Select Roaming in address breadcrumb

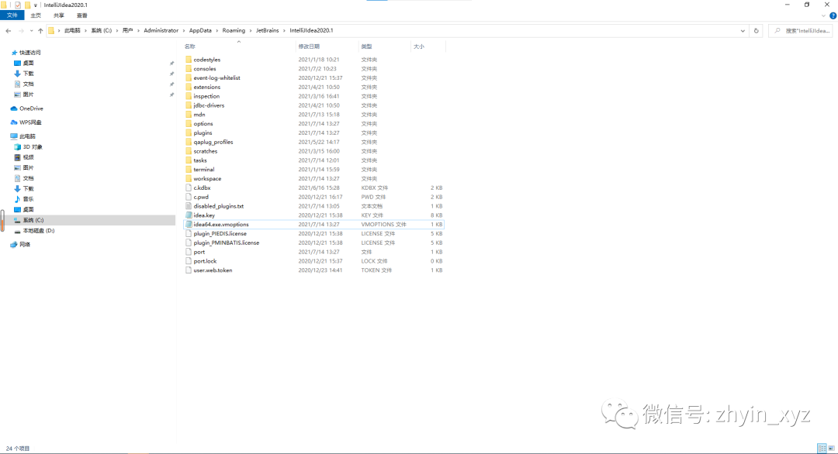[x=234, y=31]
